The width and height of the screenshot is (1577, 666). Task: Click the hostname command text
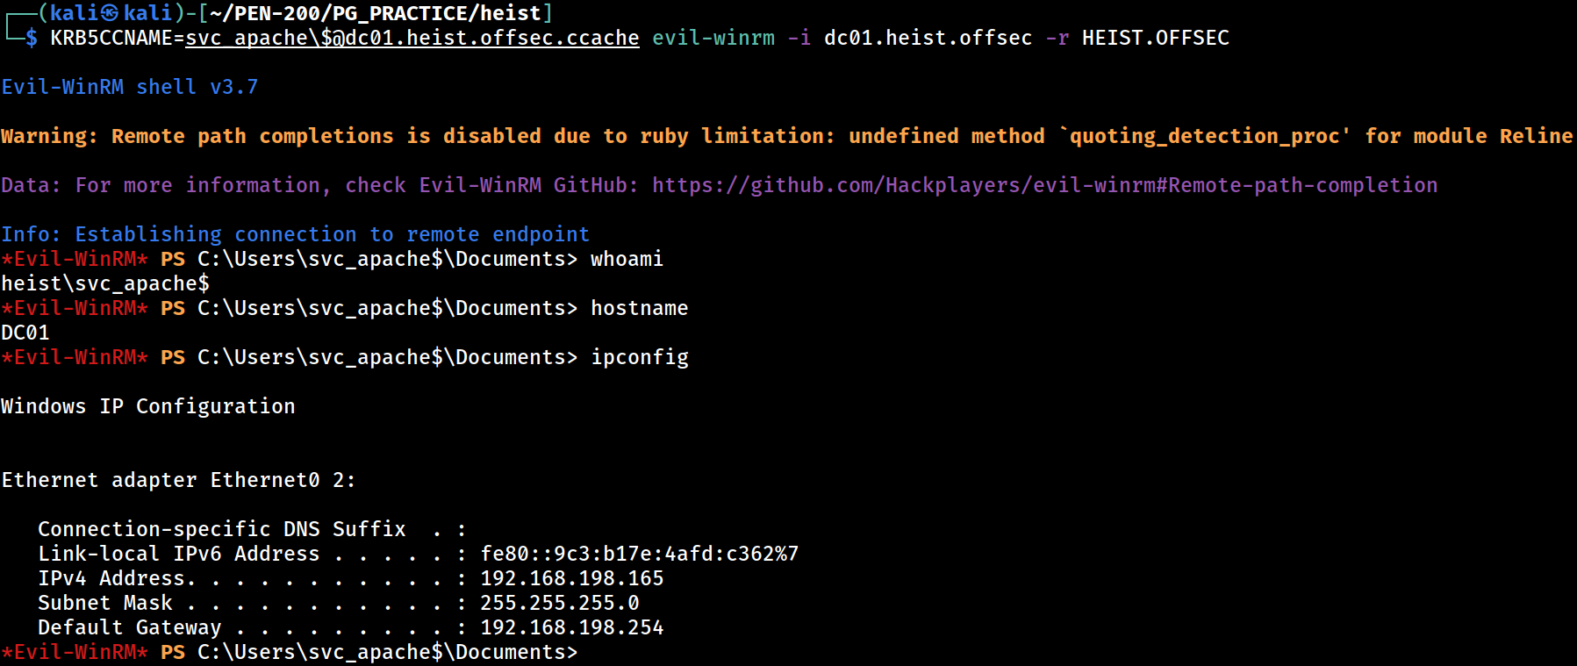pyautogui.click(x=640, y=308)
